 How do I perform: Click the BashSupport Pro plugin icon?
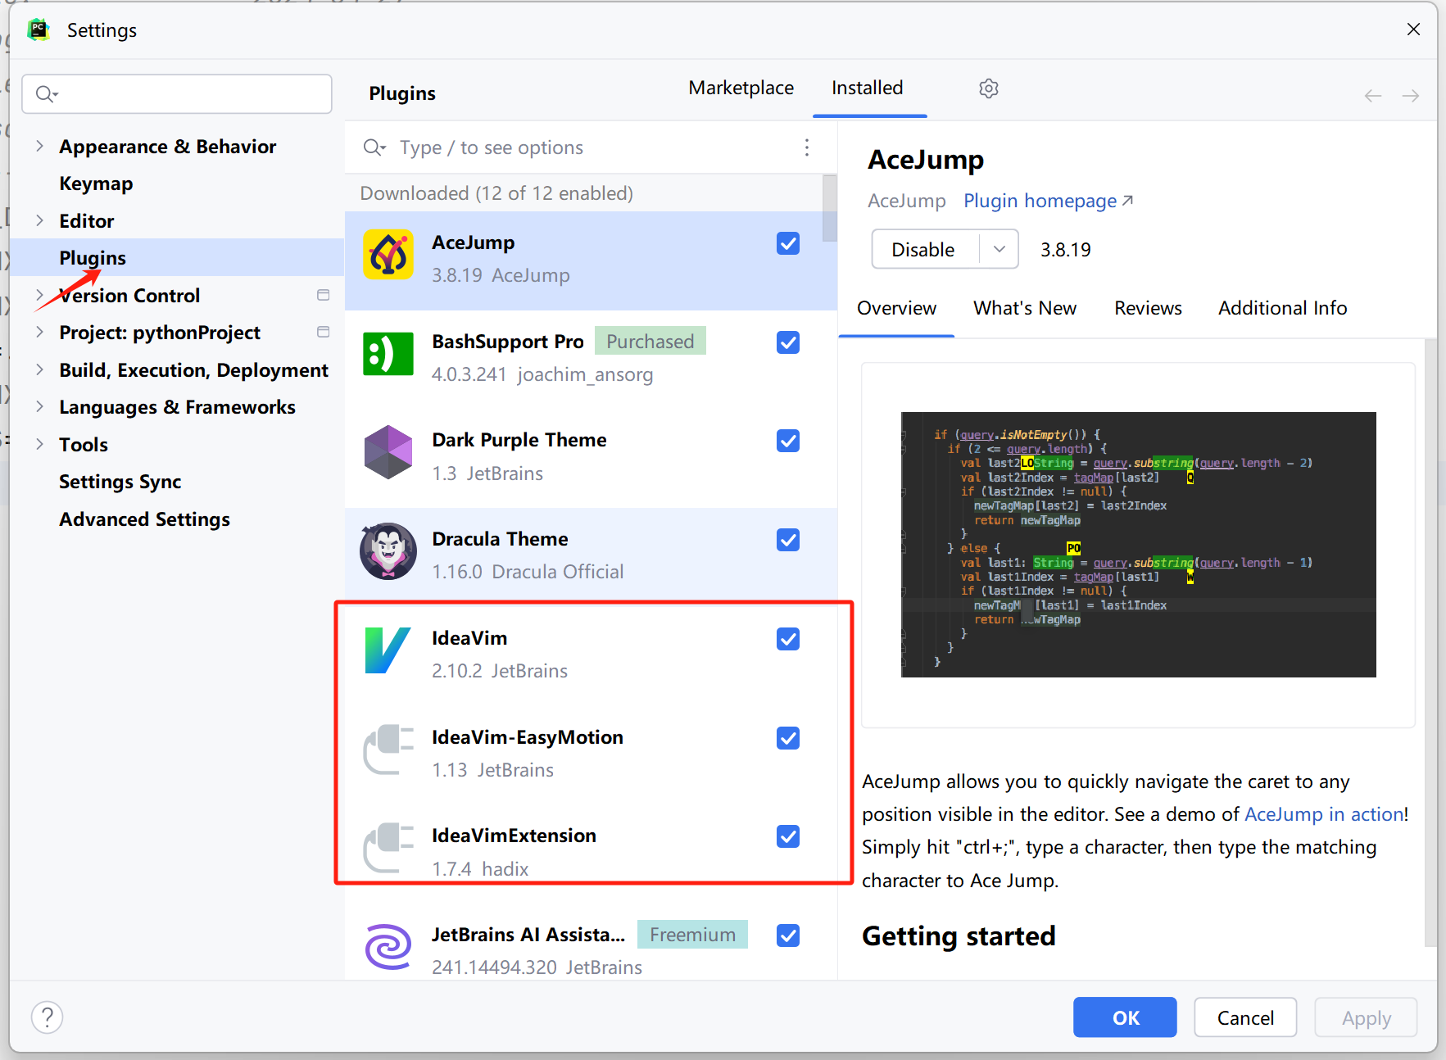388,354
